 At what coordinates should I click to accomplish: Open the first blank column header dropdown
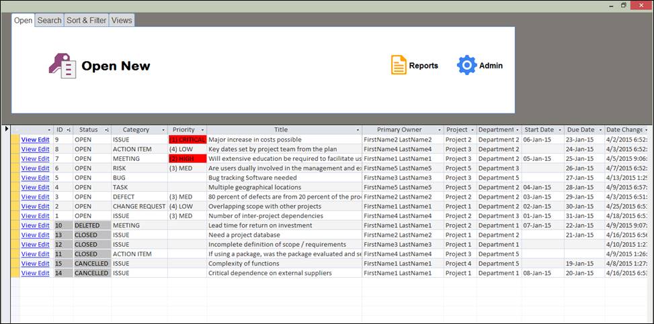click(49, 130)
